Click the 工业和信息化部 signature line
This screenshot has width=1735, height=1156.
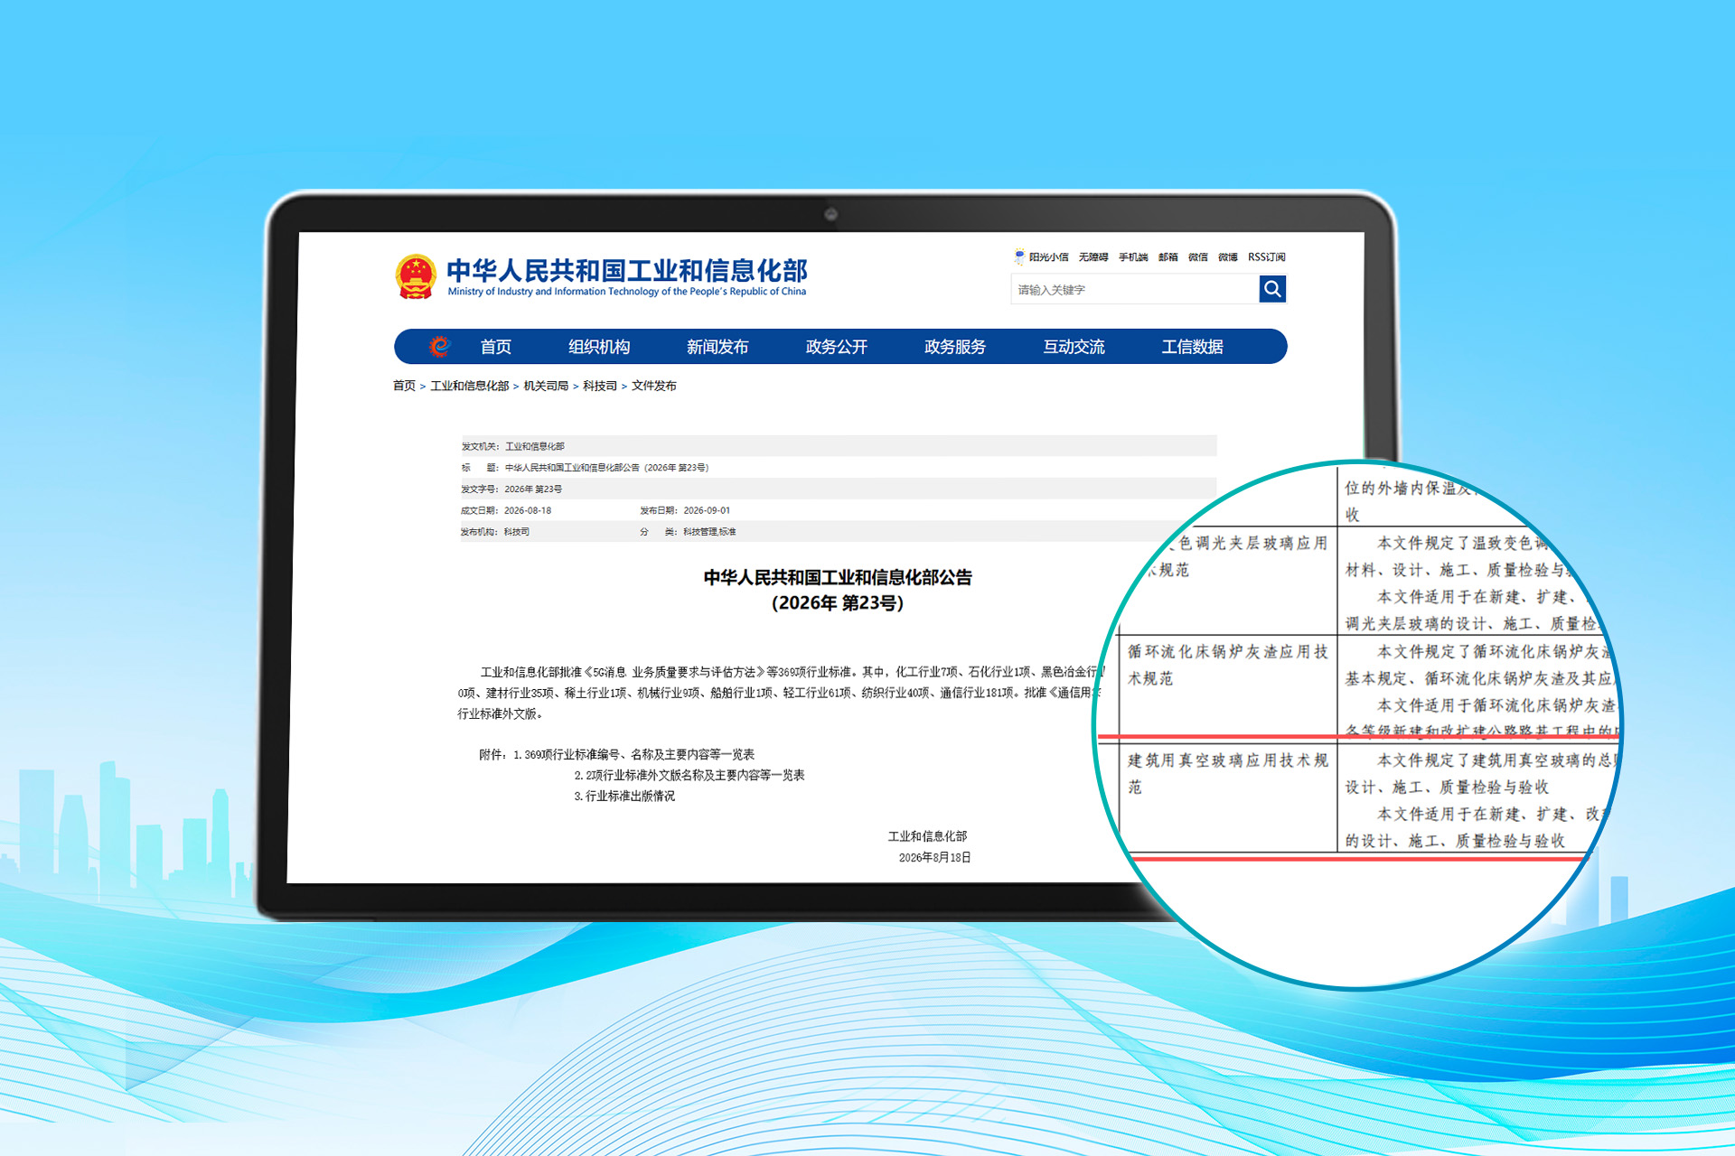pos(927,836)
